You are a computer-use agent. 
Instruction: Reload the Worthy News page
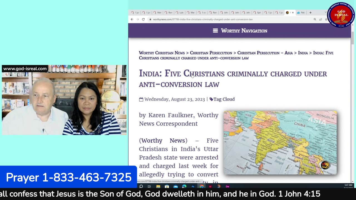[x=143, y=19]
